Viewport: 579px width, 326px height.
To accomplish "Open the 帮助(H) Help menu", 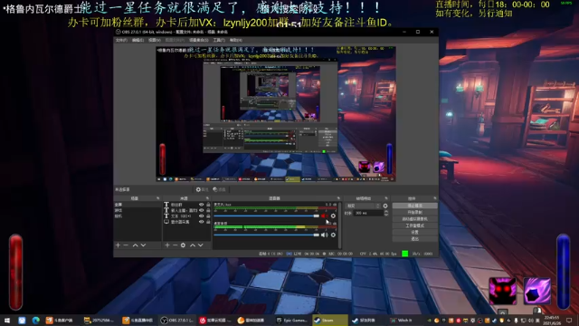I will [x=236, y=40].
